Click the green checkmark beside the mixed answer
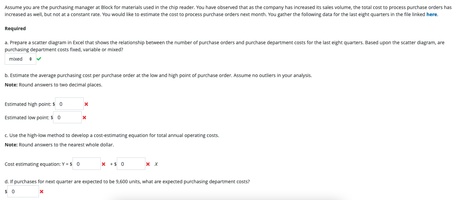 pyautogui.click(x=39, y=59)
